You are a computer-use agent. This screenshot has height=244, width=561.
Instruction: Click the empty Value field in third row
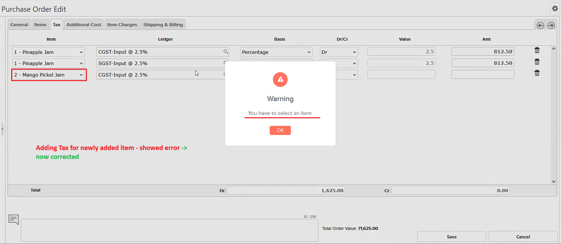point(401,74)
